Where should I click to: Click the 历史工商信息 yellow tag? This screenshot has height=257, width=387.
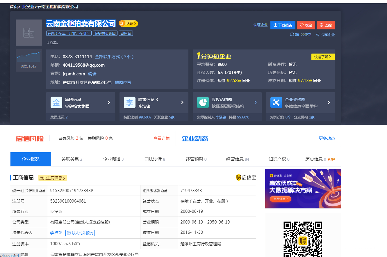tap(52, 178)
